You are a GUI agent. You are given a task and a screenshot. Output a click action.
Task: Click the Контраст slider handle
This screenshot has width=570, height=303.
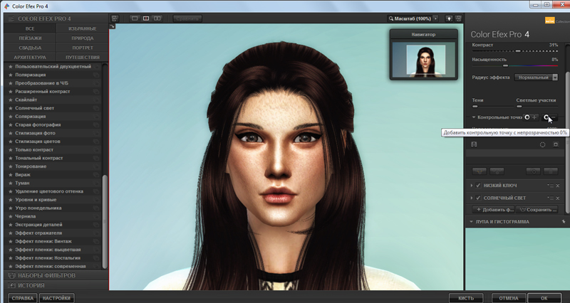click(518, 51)
